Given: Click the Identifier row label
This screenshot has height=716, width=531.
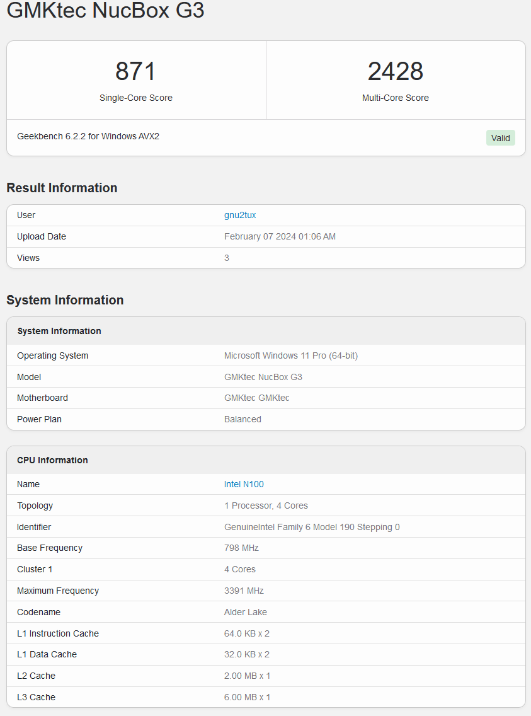Looking at the screenshot, I should tap(34, 527).
